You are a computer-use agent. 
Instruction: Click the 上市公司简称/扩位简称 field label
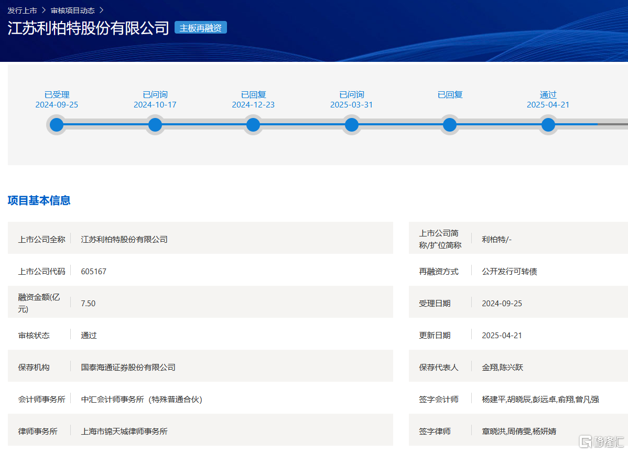click(x=440, y=239)
